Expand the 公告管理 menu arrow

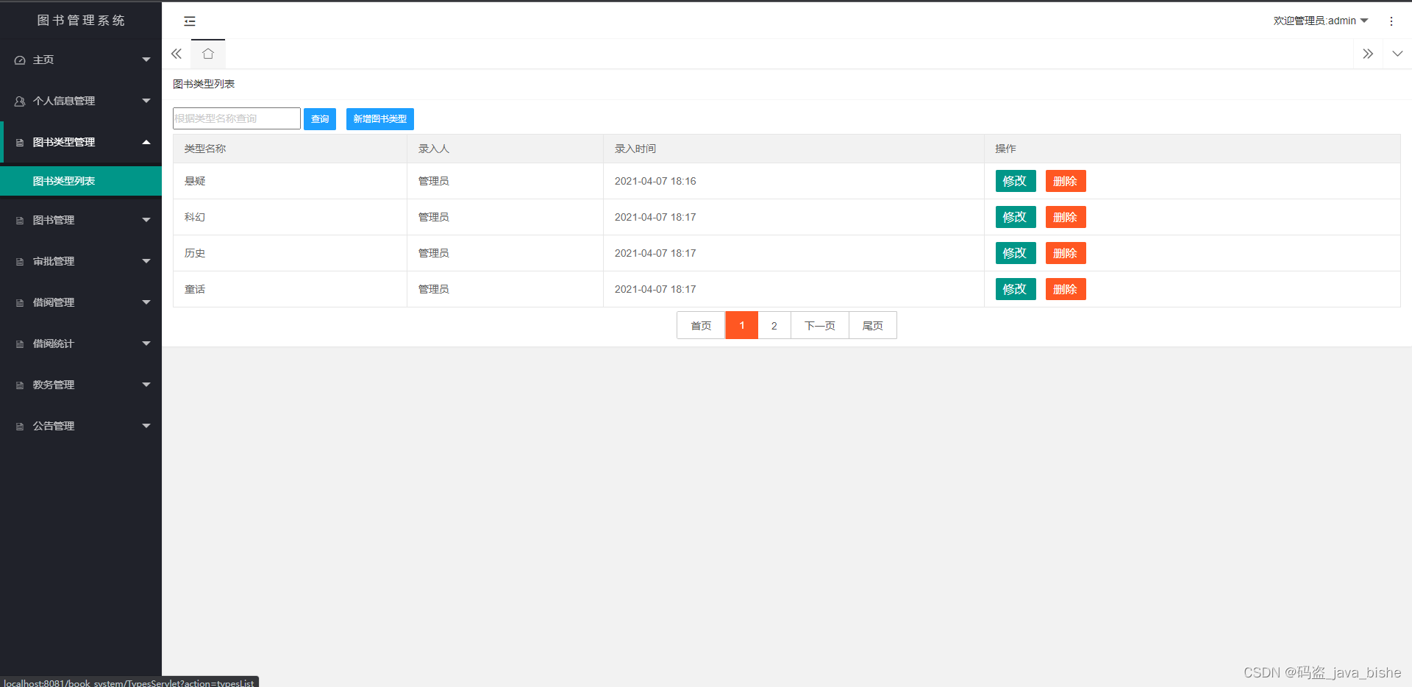(x=146, y=426)
